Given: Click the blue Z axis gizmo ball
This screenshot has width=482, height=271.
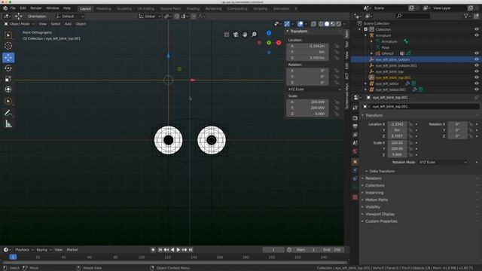Looking at the screenshot, I should coord(269,33).
